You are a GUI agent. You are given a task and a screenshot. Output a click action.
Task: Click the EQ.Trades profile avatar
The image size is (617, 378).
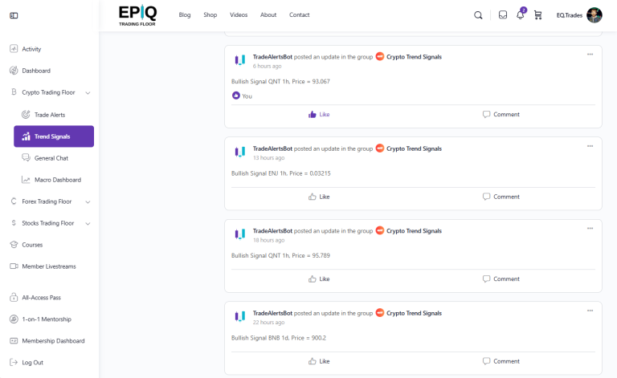click(x=595, y=15)
